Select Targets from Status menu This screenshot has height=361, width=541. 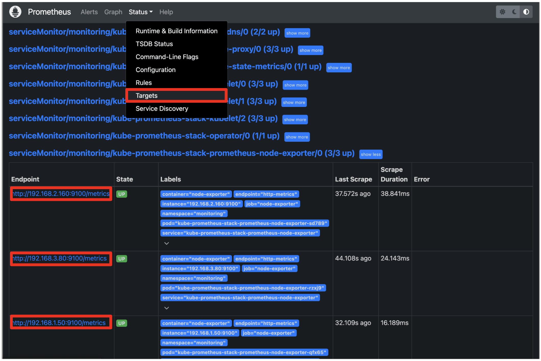click(146, 96)
